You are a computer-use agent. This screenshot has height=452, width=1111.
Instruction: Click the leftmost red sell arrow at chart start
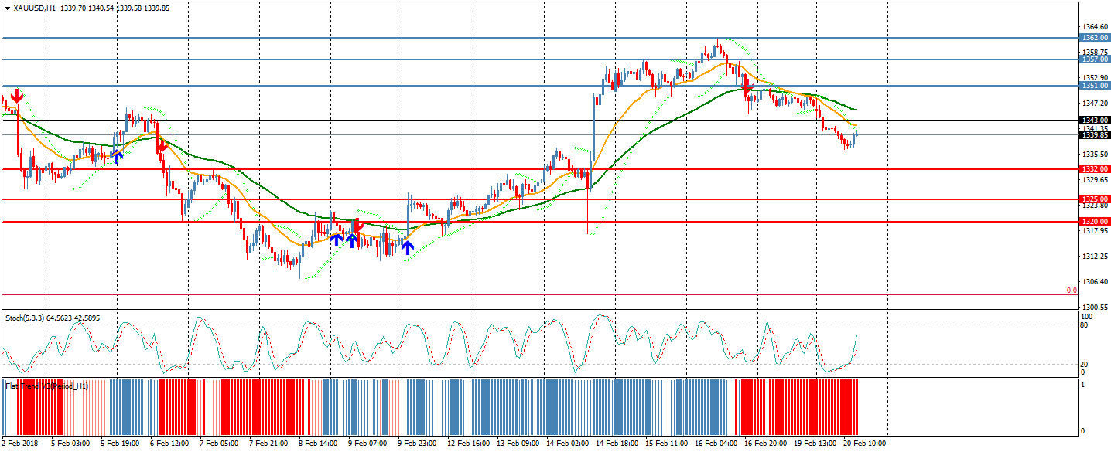click(16, 96)
